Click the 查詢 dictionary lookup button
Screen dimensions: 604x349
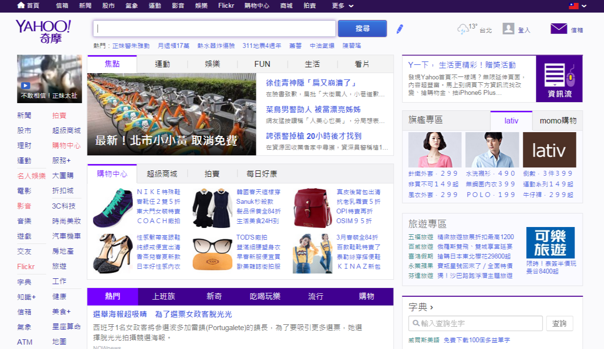pos(559,323)
